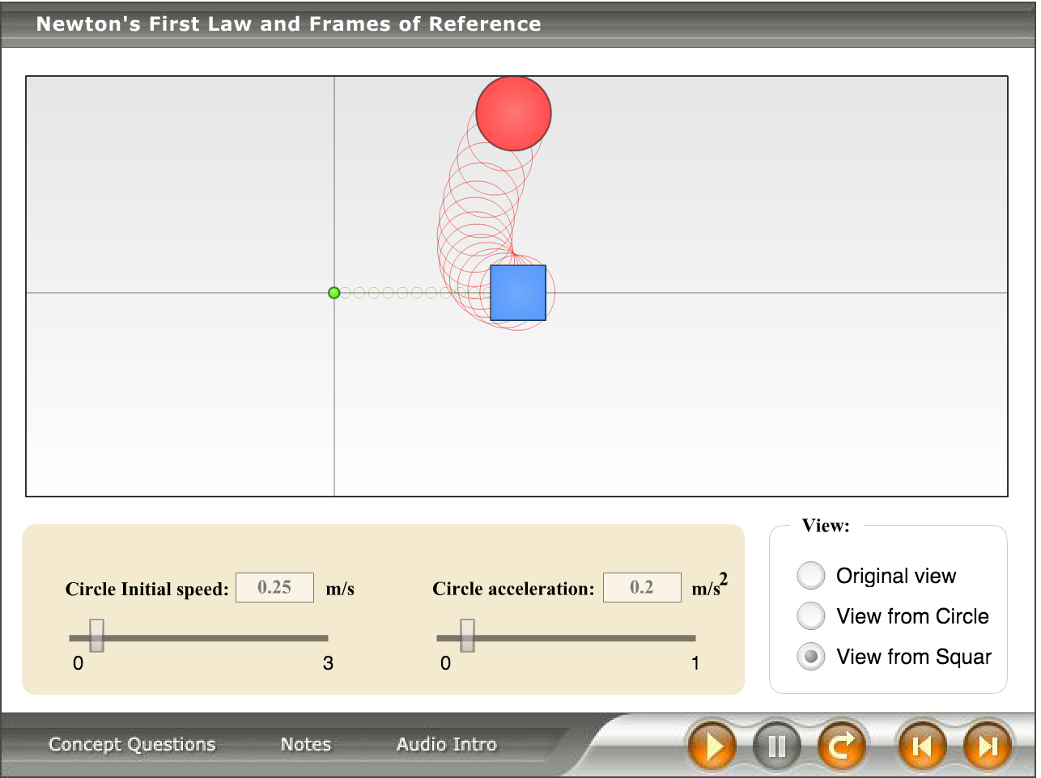
Task: Play the Audio Intro
Action: (x=446, y=744)
